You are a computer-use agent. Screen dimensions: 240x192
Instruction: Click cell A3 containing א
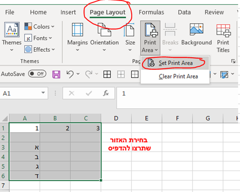point(25,147)
